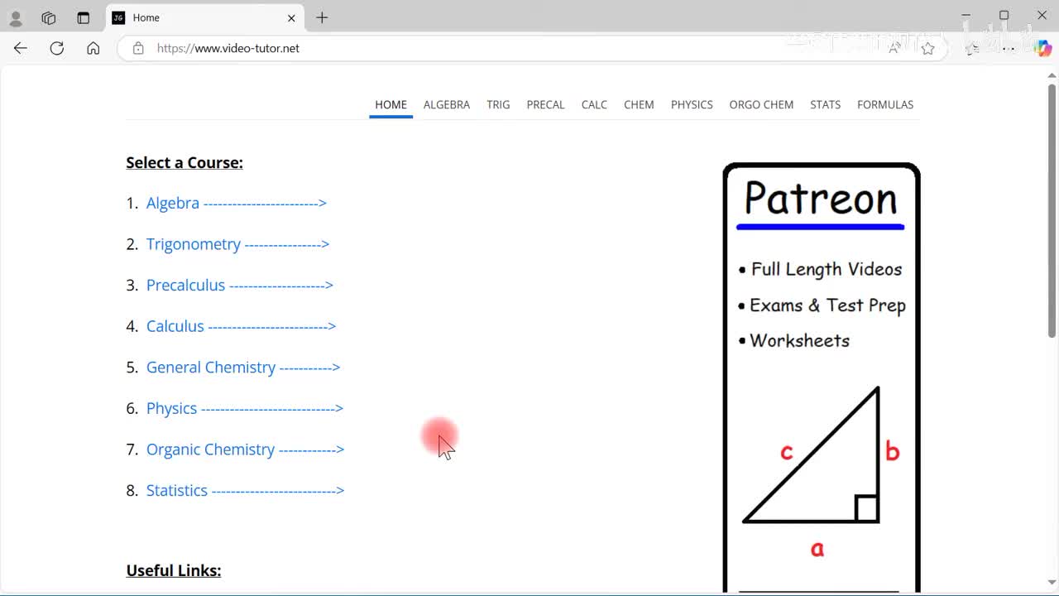Open the CALC navigation item
Viewport: 1059px width, 596px height.
(594, 104)
